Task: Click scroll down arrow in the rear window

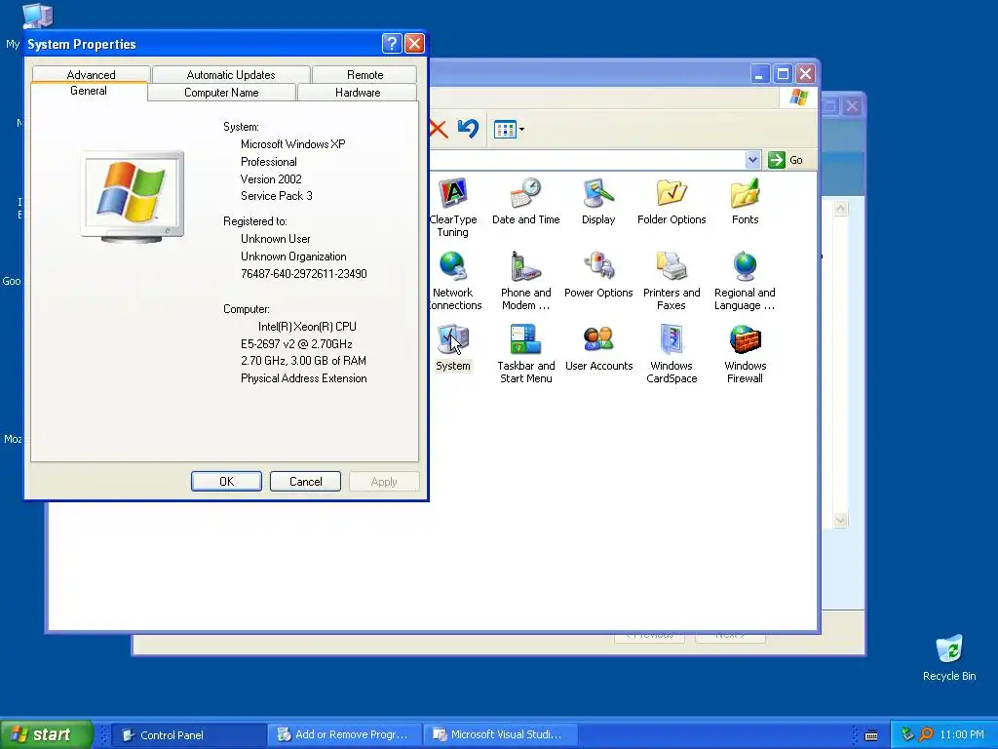Action: click(x=840, y=521)
